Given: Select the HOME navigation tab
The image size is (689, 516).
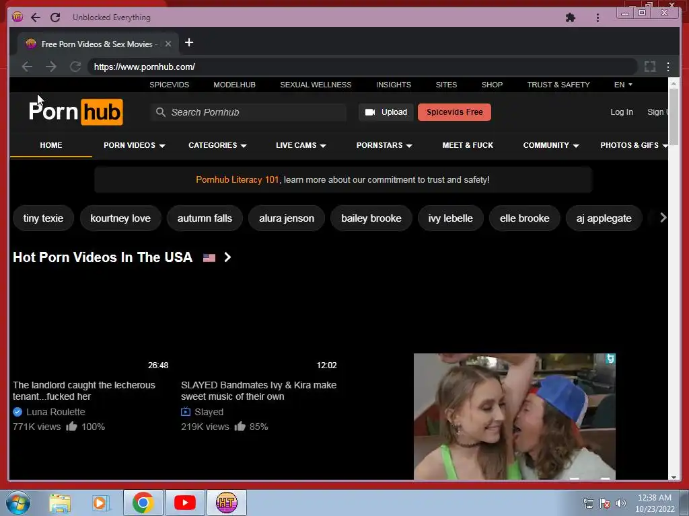Looking at the screenshot, I should click(x=51, y=145).
